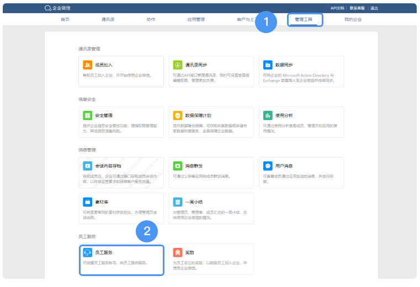The image size is (420, 287).
Task: Switch to the 首页 tab
Action: click(65, 20)
